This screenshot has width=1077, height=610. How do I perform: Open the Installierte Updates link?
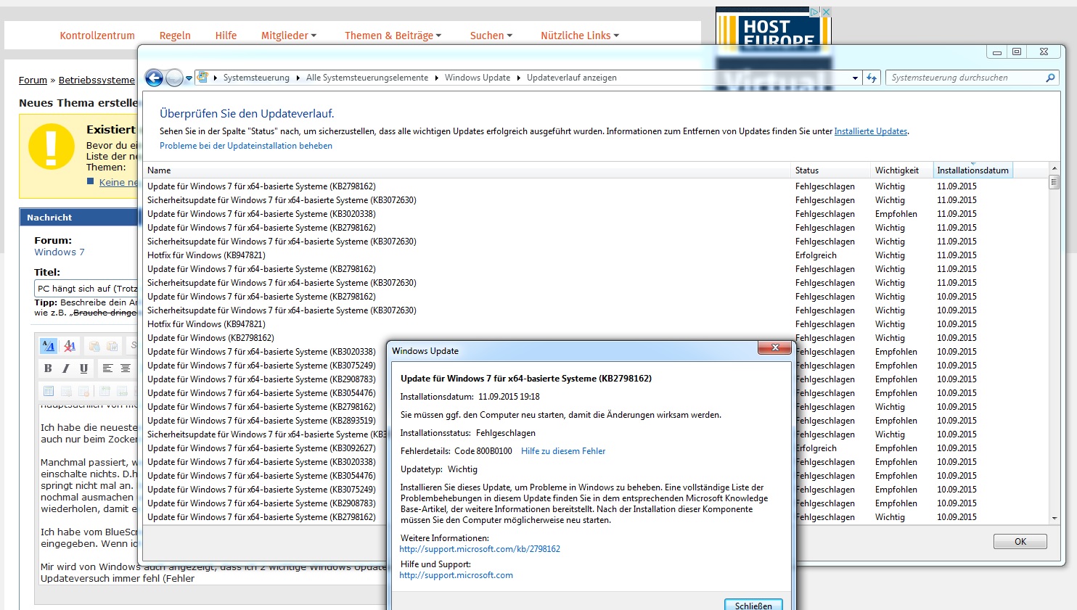[870, 131]
